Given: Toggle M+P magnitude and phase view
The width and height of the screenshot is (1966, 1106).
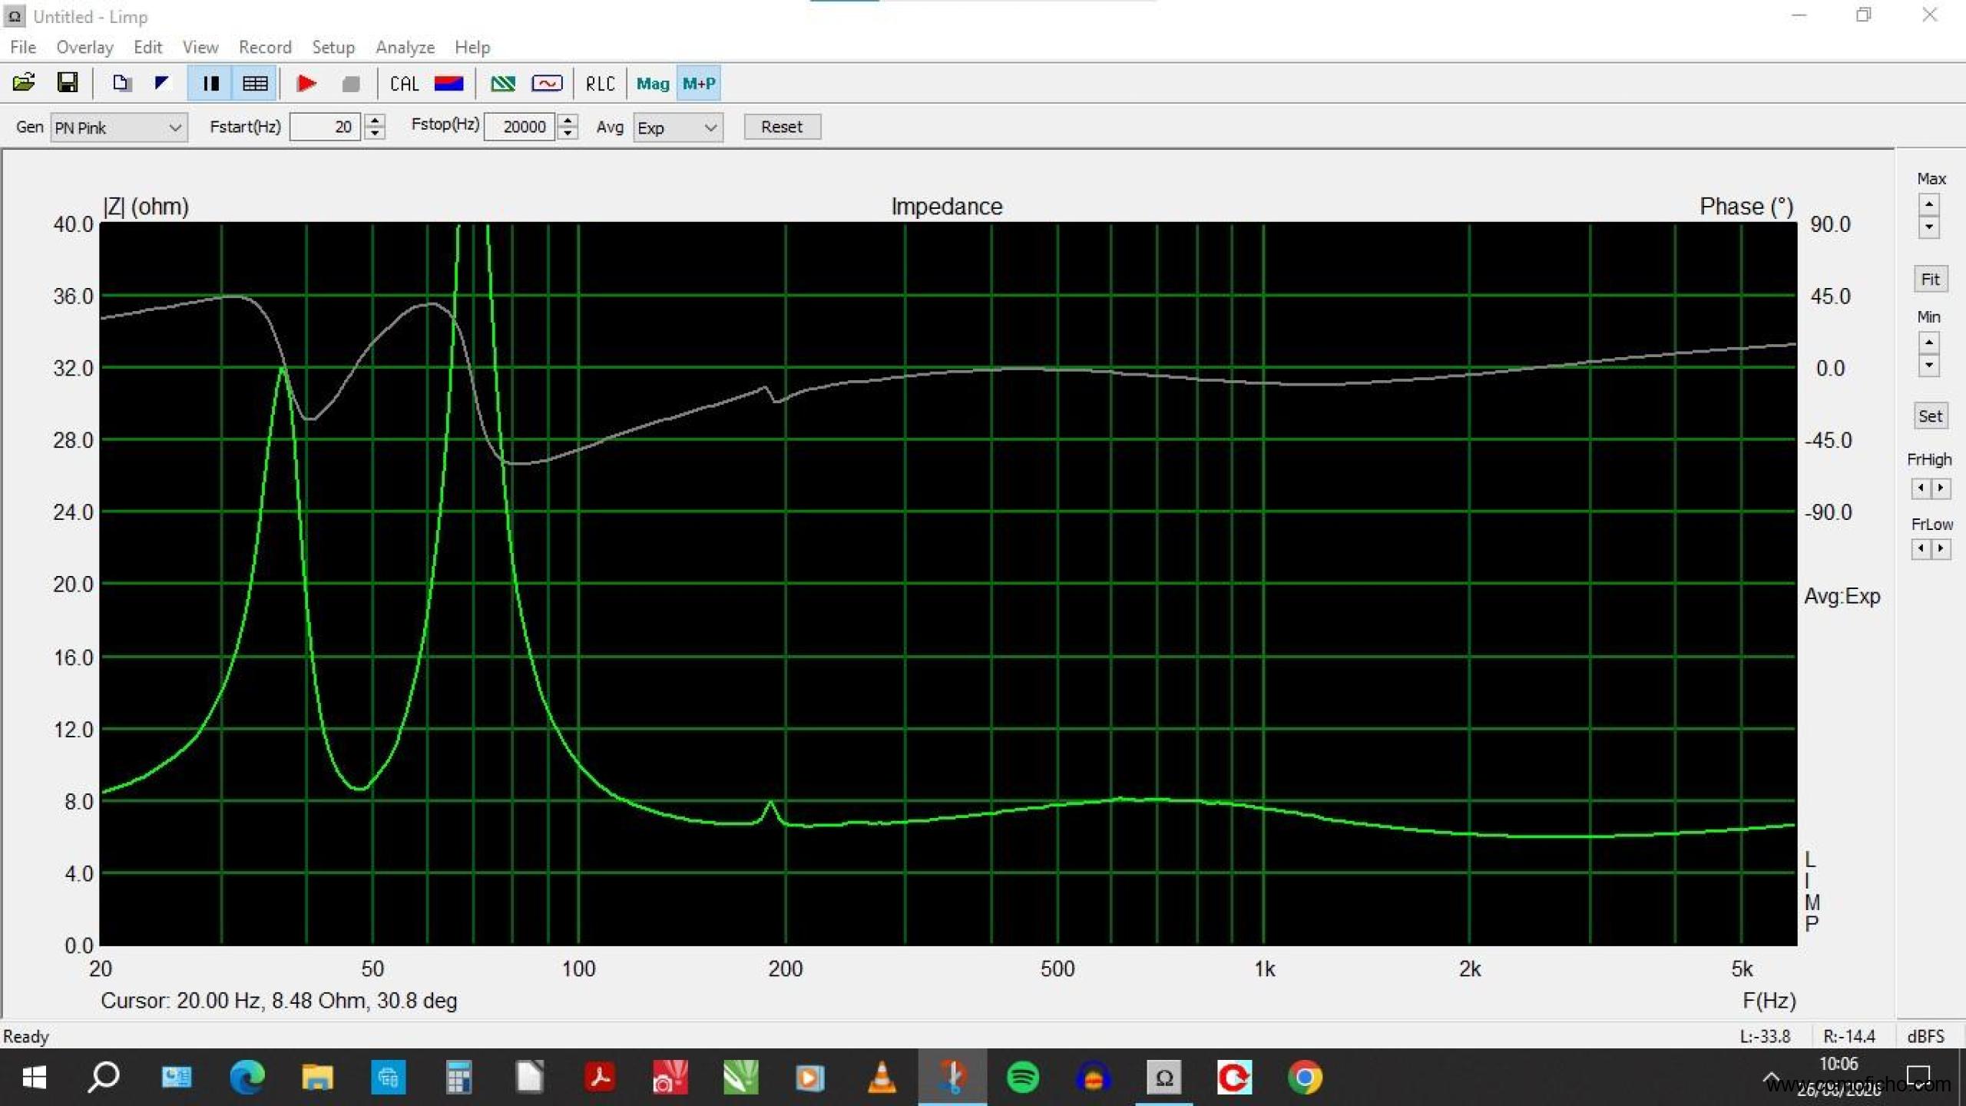Looking at the screenshot, I should [x=698, y=84].
